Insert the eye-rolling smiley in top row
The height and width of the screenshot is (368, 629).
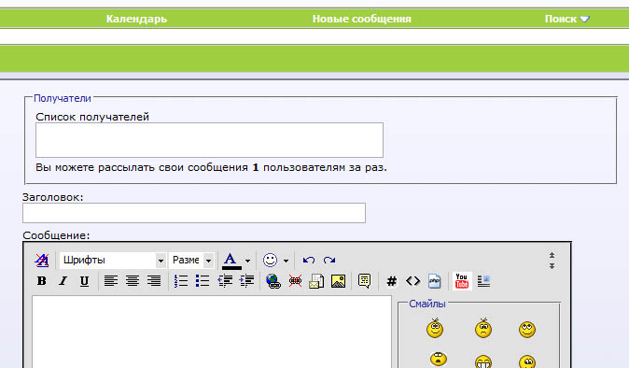[527, 330]
